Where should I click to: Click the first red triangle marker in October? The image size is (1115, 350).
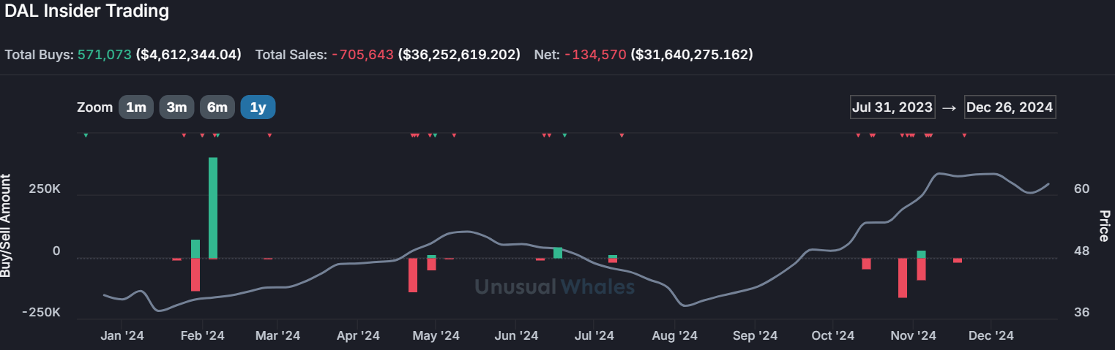pyautogui.click(x=858, y=134)
